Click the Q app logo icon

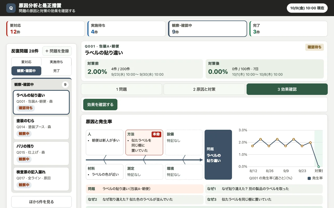[11, 8]
